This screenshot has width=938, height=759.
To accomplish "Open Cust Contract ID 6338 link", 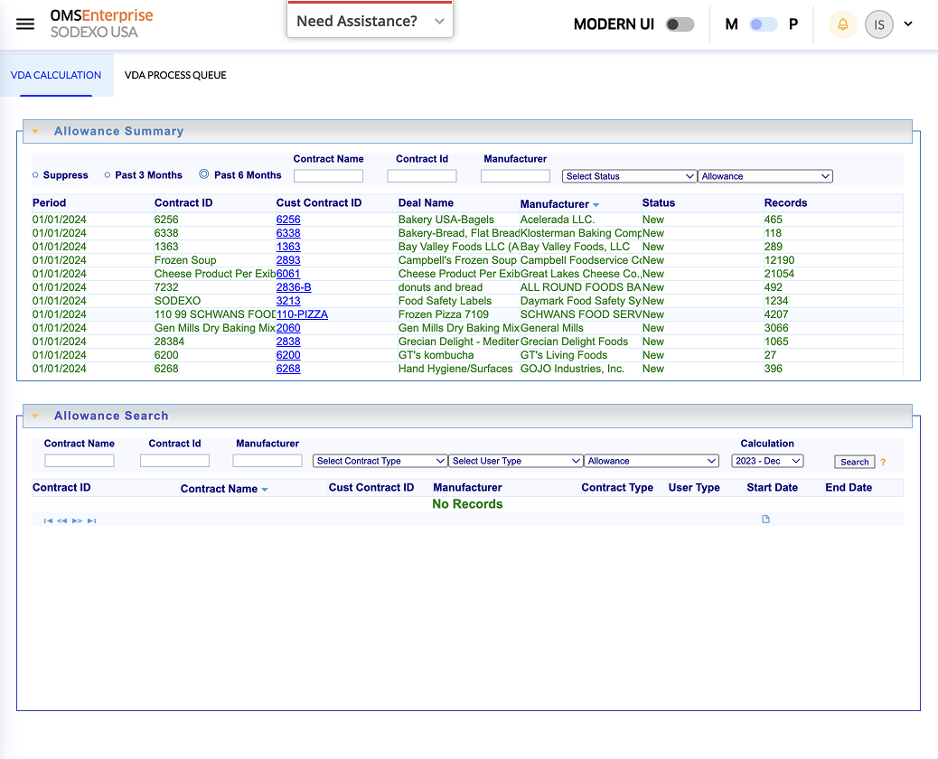I will [x=288, y=233].
